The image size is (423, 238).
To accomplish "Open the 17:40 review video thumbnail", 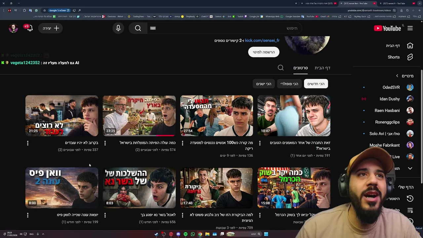I will [216, 188].
